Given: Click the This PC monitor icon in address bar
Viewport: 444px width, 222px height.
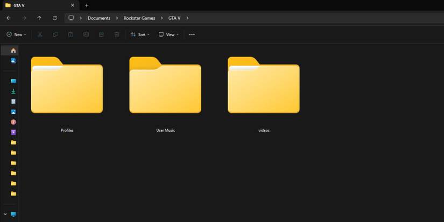Looking at the screenshot, I should 71,18.
